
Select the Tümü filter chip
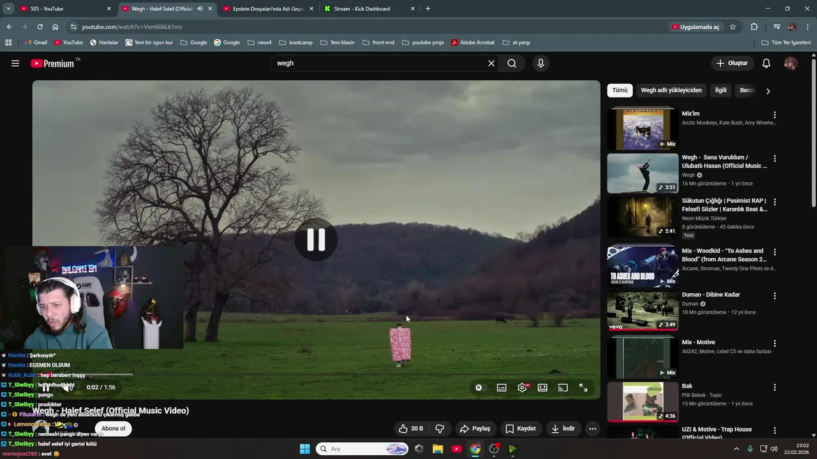620,91
